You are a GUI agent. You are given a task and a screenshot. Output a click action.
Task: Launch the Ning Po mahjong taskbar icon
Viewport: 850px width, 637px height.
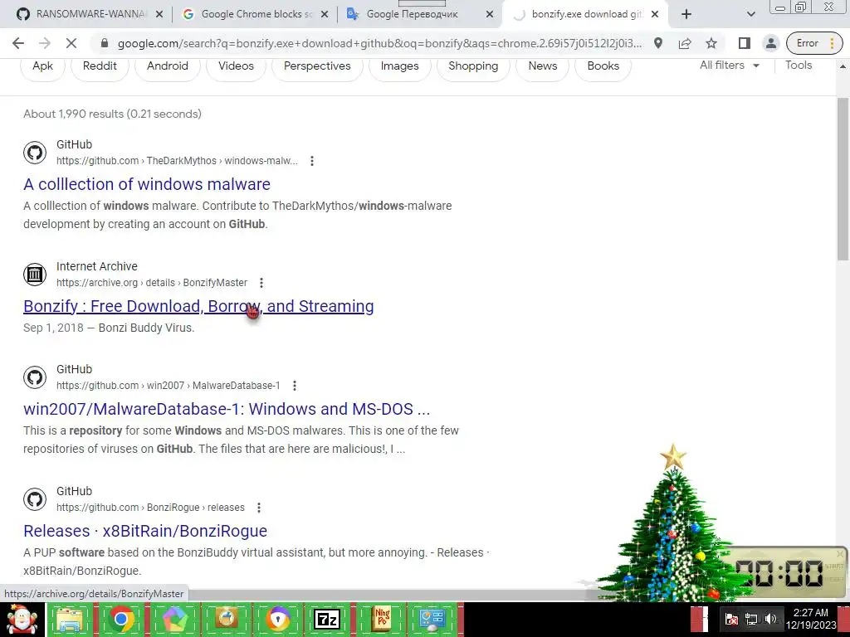point(382,619)
